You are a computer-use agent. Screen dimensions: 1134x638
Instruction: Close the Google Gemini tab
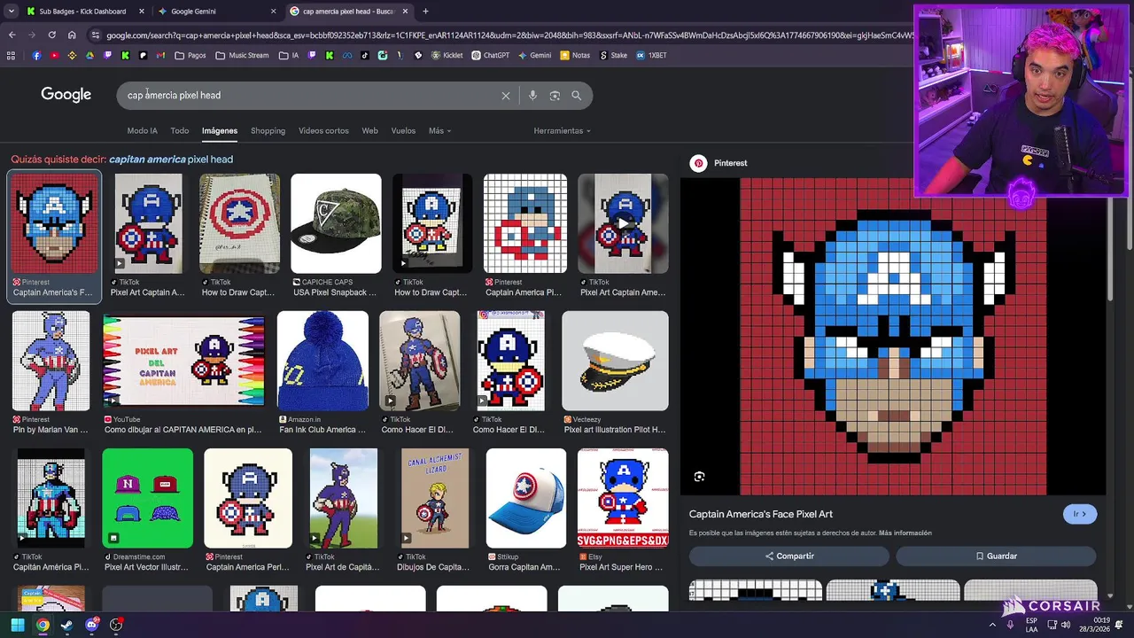pos(273,12)
